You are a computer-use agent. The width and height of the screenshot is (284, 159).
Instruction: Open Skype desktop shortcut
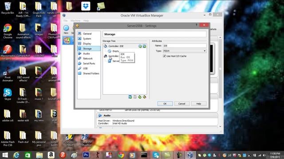pyautogui.click(x=8, y=94)
